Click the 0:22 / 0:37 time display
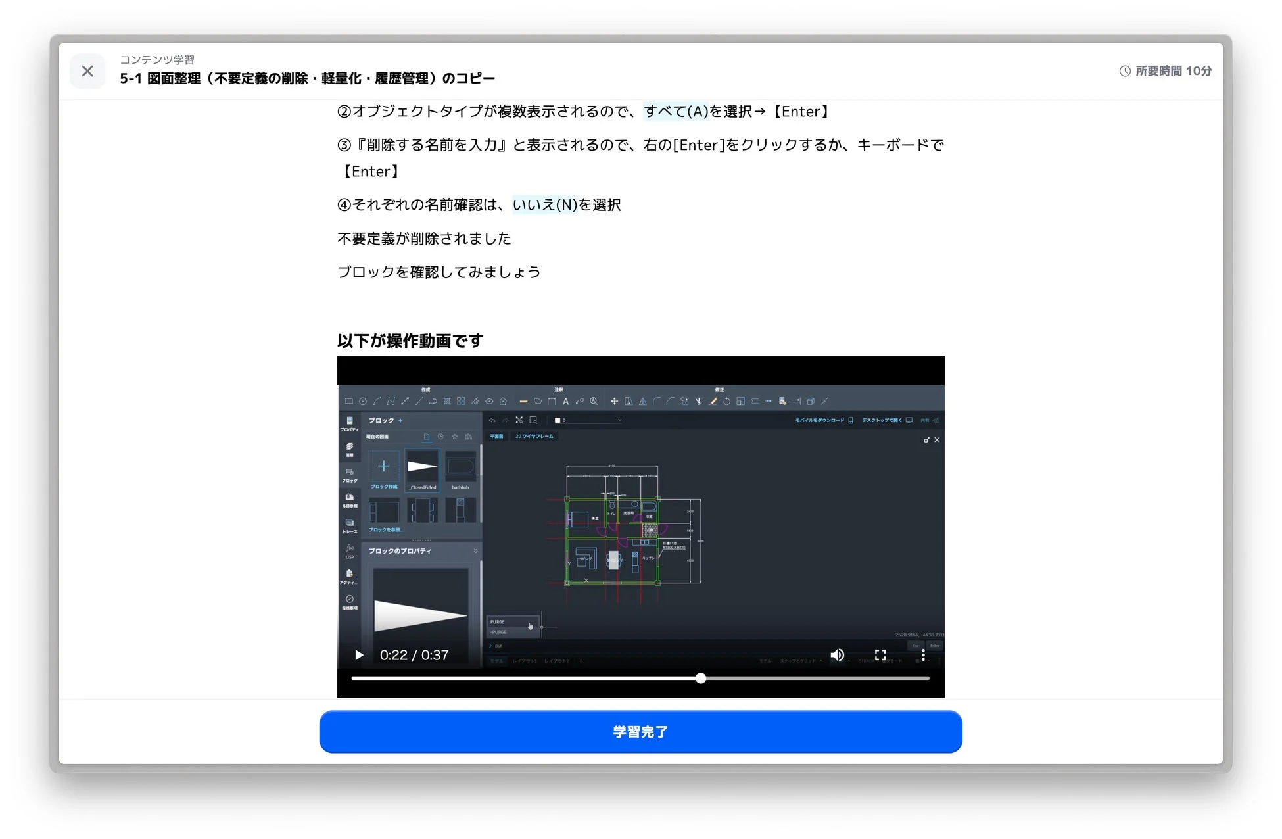This screenshot has height=839, width=1282. 414,655
